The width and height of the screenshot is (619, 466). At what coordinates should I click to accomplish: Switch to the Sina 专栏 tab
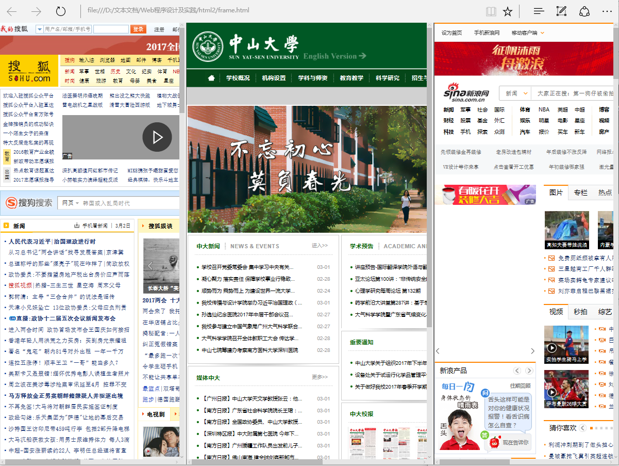580,192
